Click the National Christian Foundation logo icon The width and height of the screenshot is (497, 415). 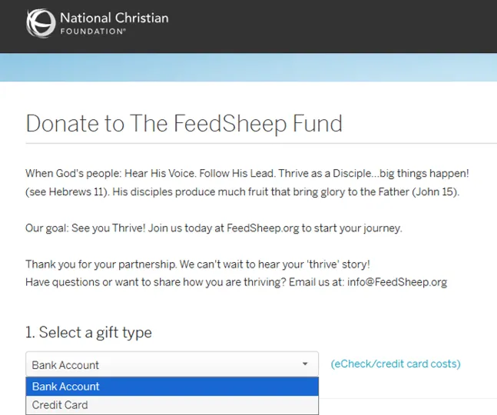41,23
